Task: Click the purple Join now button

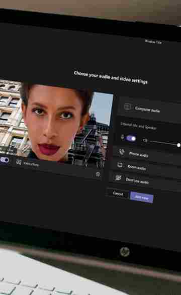Action: pyautogui.click(x=142, y=198)
